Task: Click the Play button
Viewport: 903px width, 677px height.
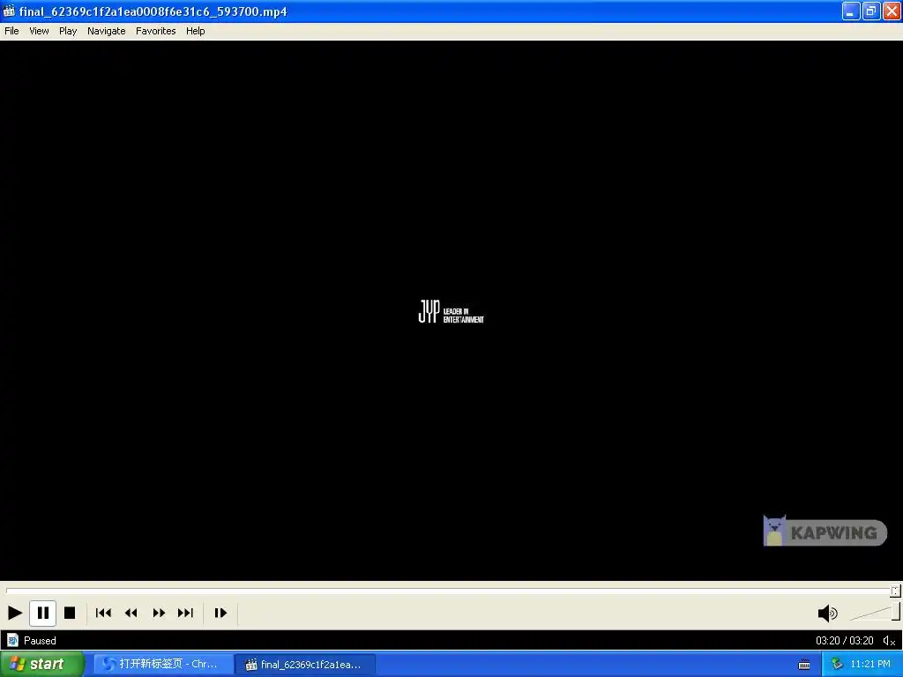Action: (x=15, y=614)
